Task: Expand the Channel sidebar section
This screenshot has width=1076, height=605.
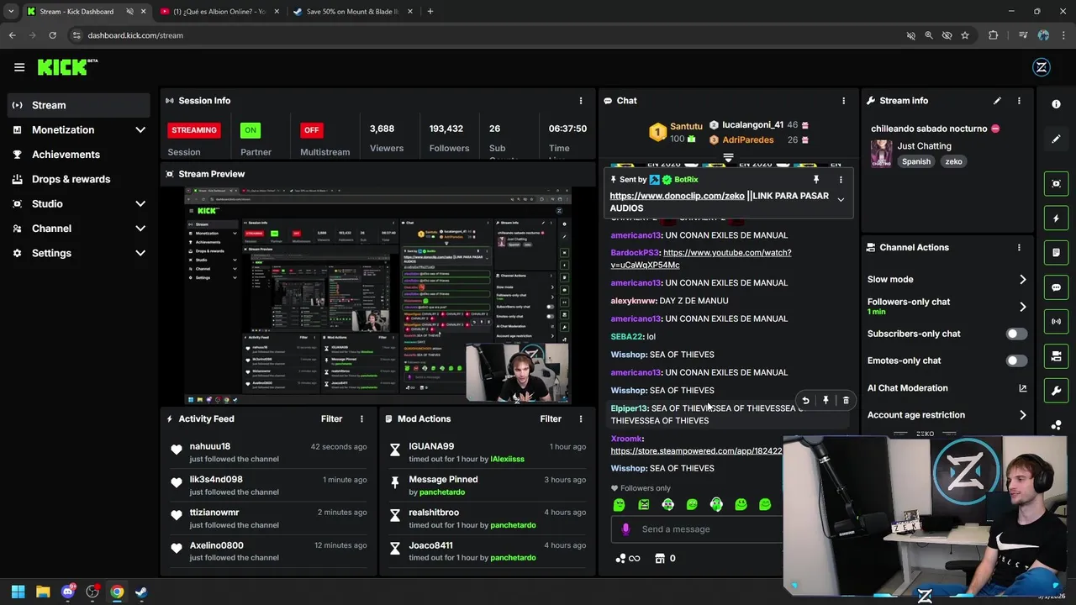Action: 140,229
